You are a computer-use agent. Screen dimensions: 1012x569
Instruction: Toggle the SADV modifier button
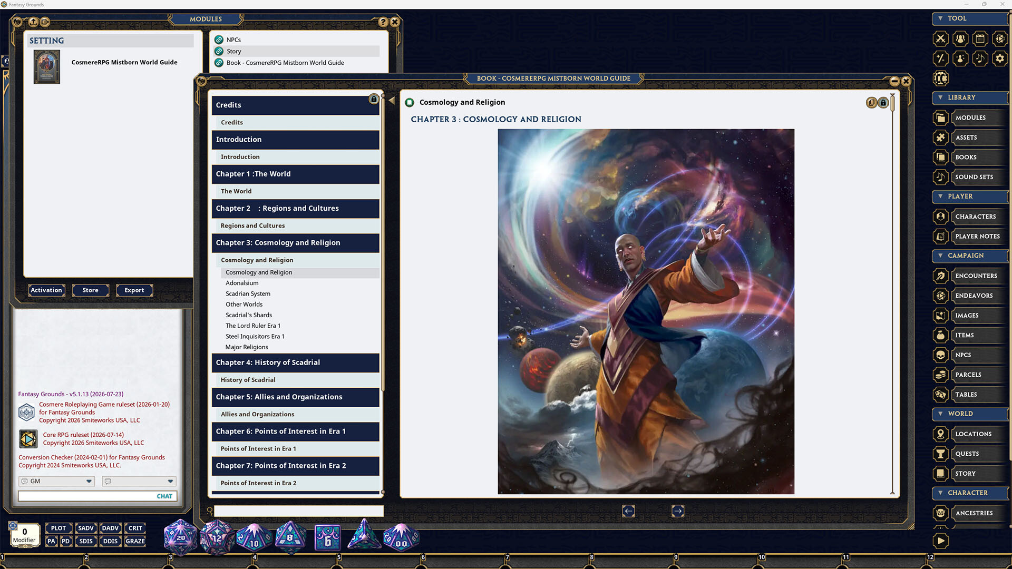pyautogui.click(x=86, y=528)
